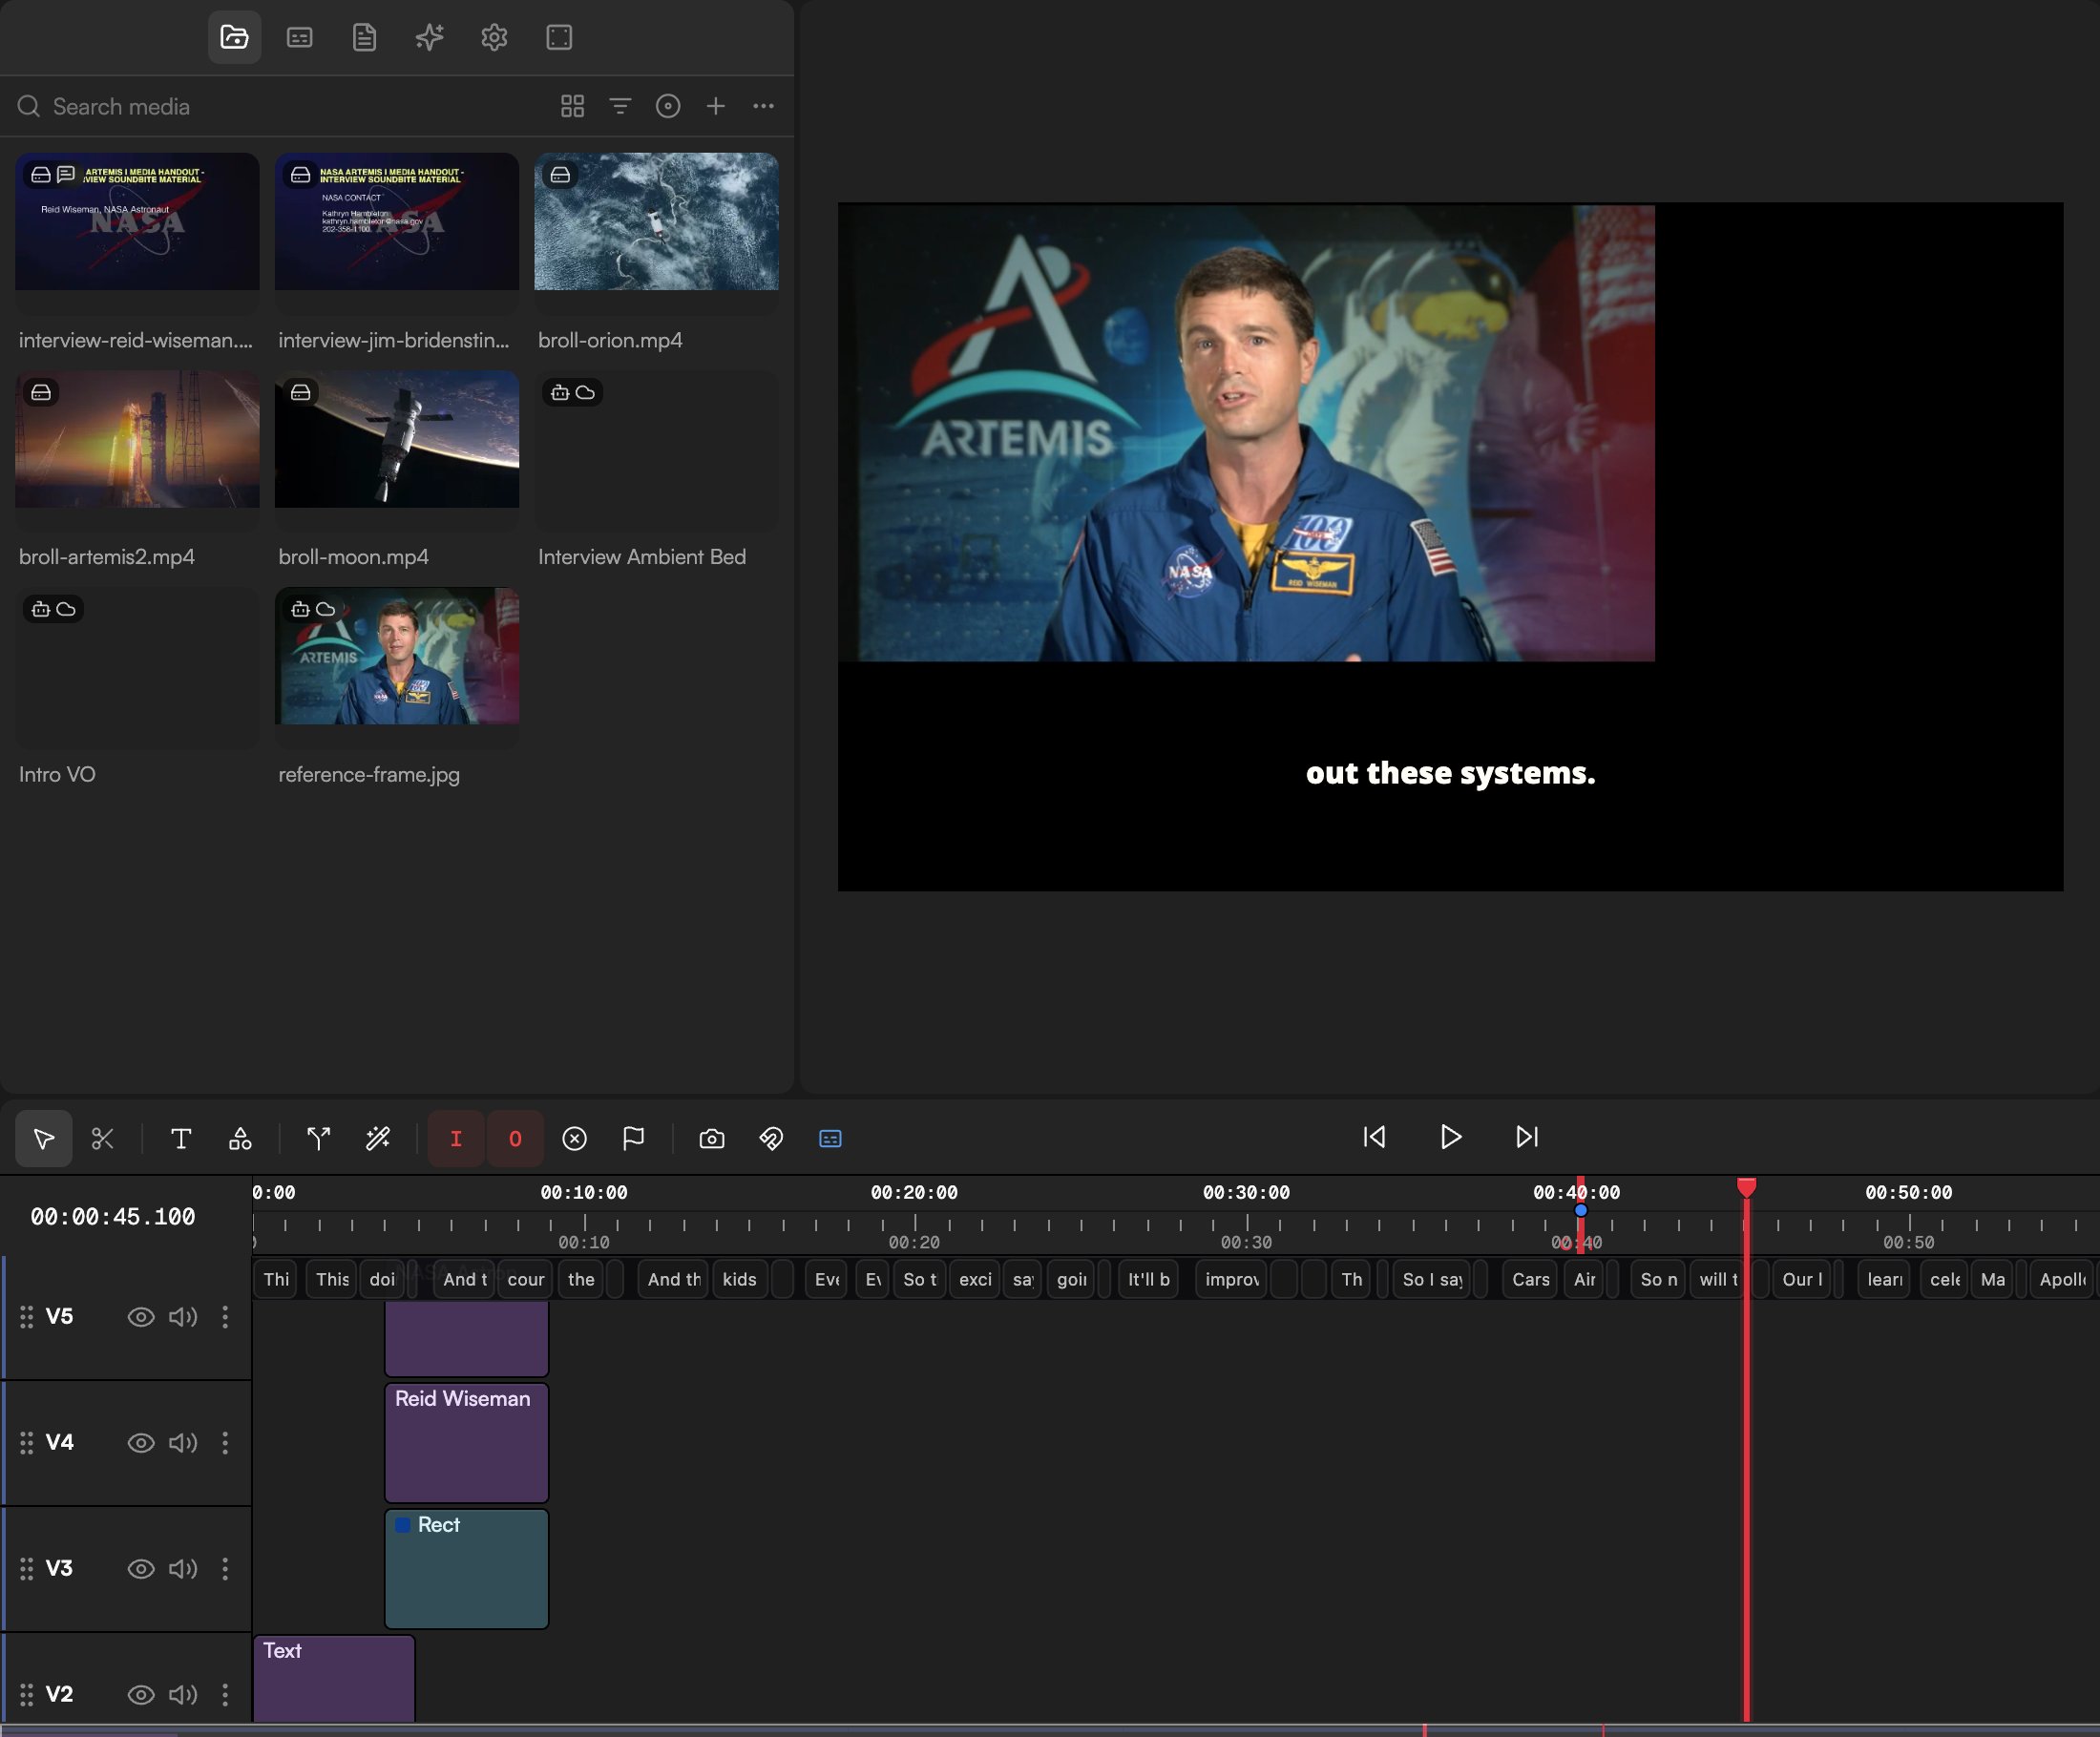
Task: Add new media with plus icon
Action: [716, 106]
